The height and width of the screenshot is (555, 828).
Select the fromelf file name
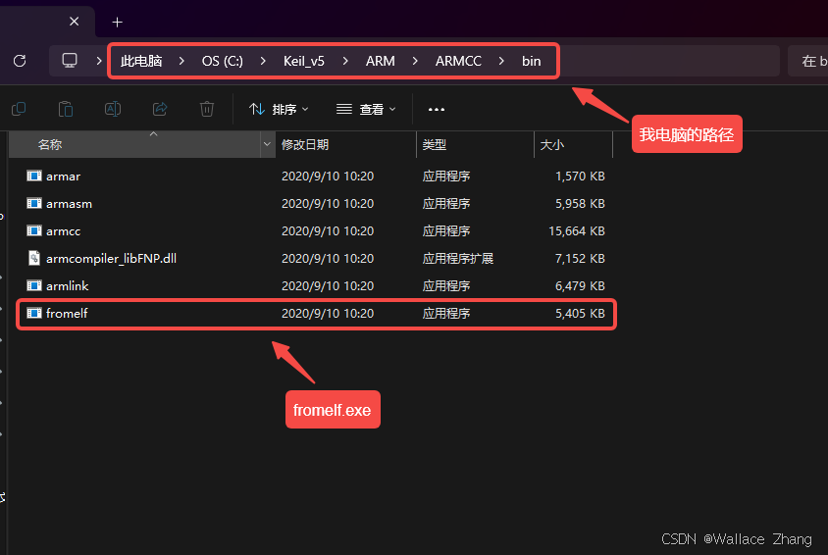pyautogui.click(x=67, y=314)
